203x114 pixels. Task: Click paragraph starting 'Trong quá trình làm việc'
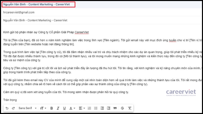pos(102,56)
